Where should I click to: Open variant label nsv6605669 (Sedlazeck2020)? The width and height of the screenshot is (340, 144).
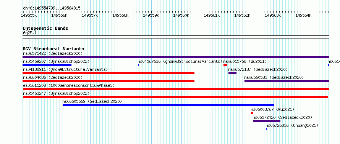coord(92,101)
